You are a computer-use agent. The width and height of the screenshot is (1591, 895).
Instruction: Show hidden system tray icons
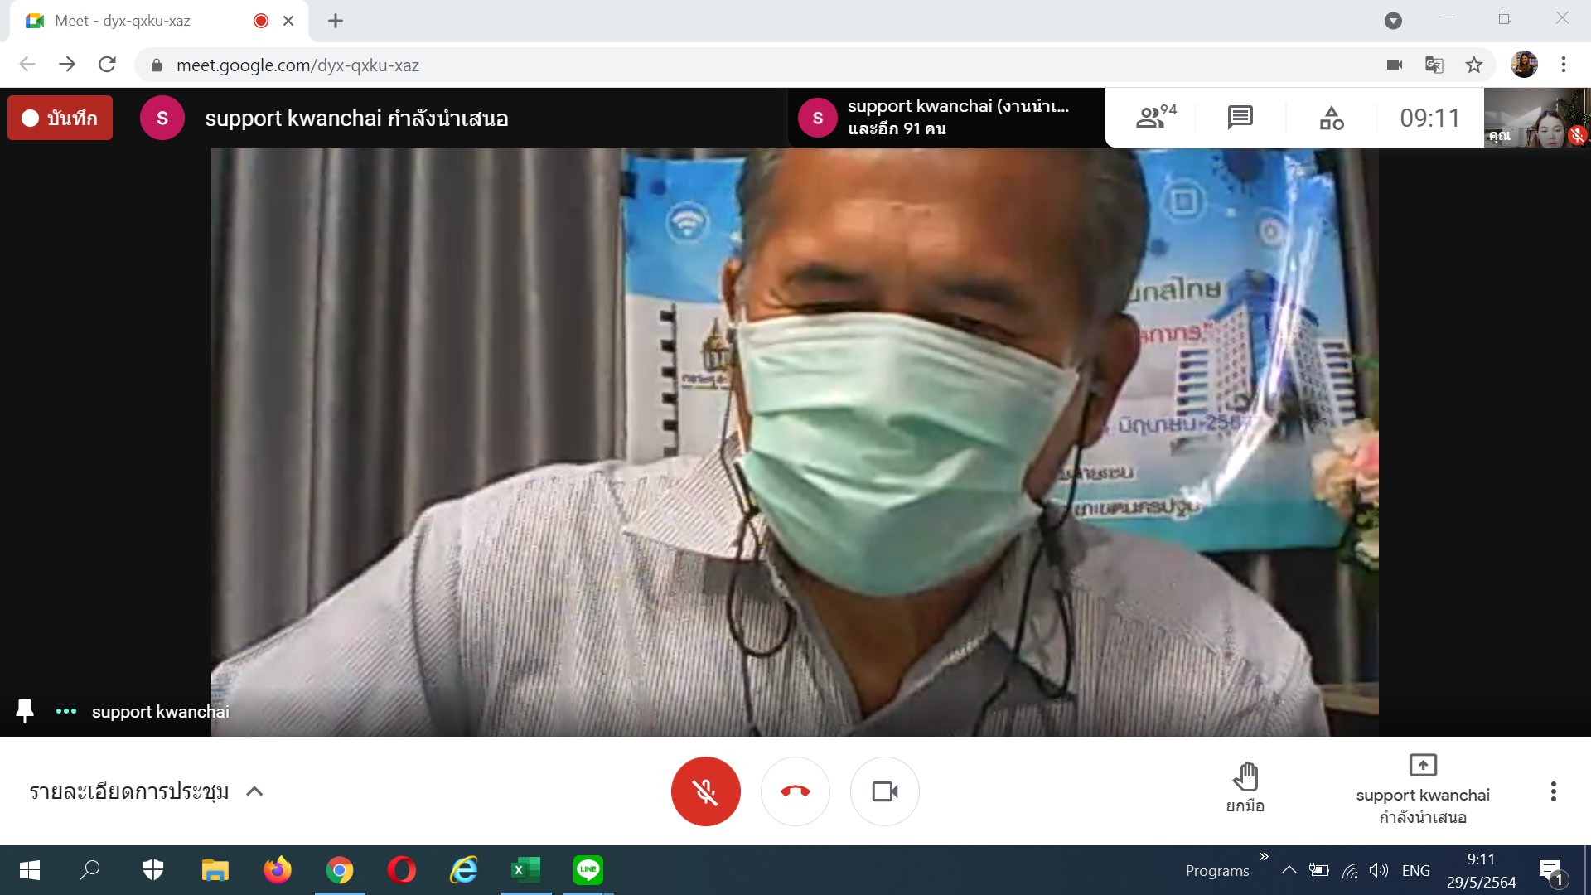pos(1289,870)
